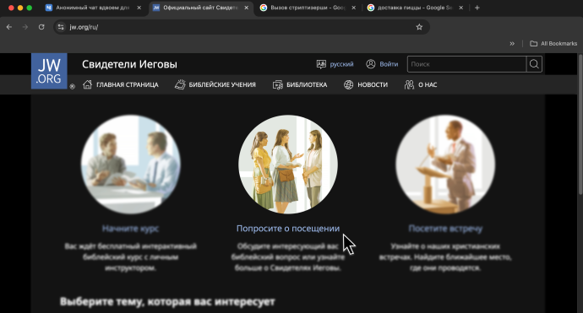Go forward in browser history
This screenshot has height=313, width=583.
point(25,27)
